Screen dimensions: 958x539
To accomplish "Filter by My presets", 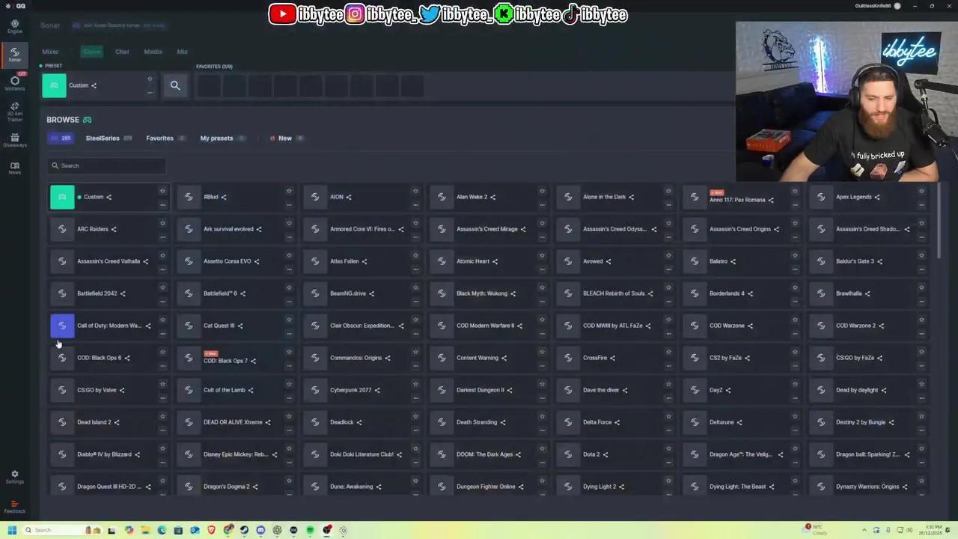I will point(216,138).
